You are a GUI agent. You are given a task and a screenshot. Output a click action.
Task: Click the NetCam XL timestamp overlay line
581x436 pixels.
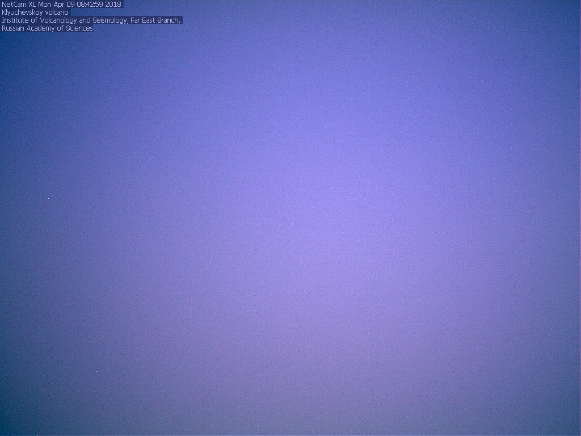[x=61, y=5]
